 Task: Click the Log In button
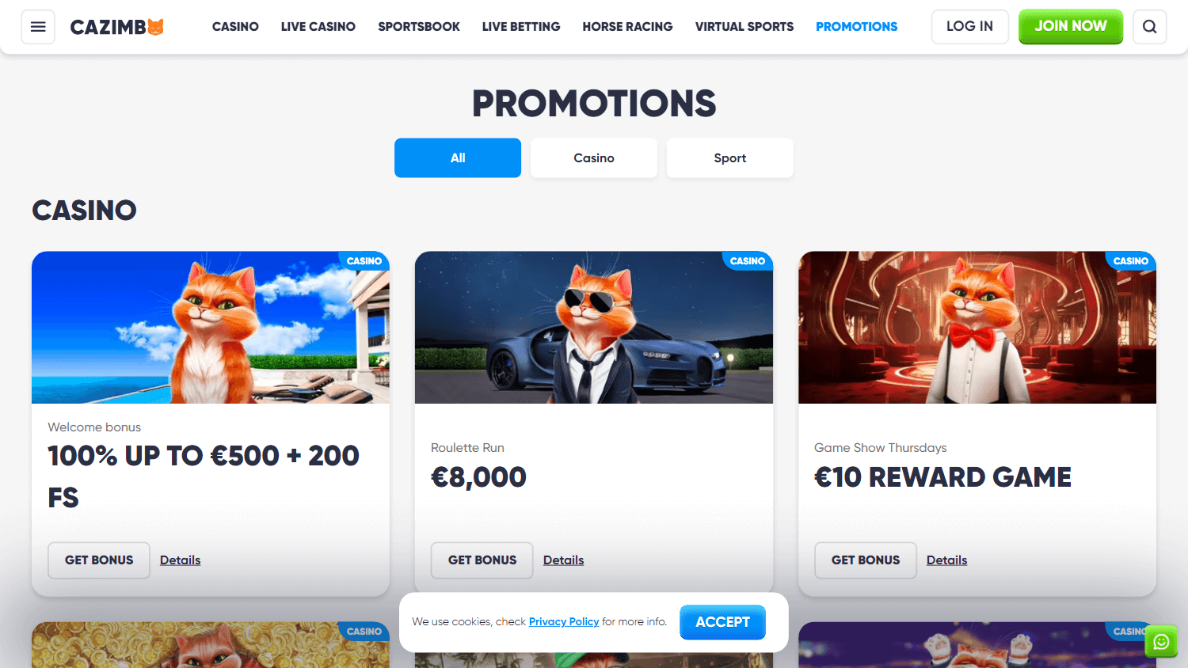(x=969, y=27)
